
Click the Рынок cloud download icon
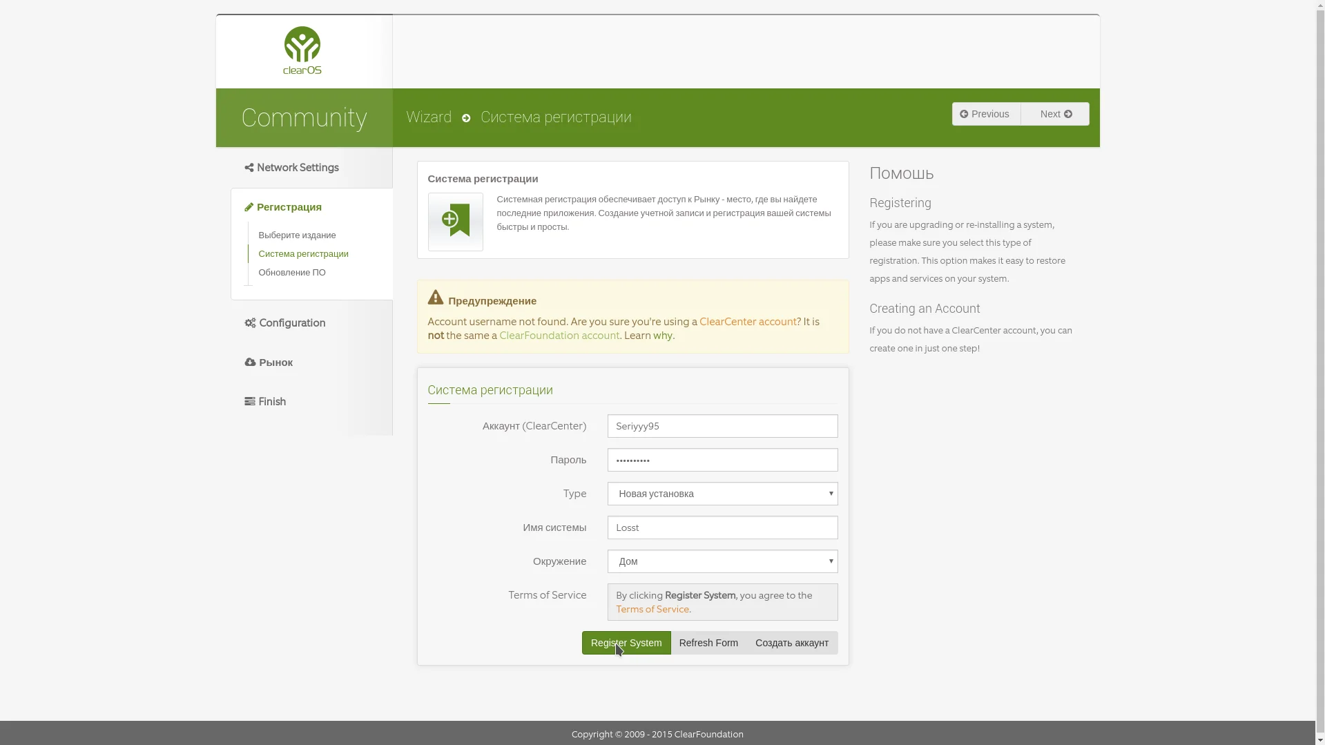pyautogui.click(x=250, y=362)
